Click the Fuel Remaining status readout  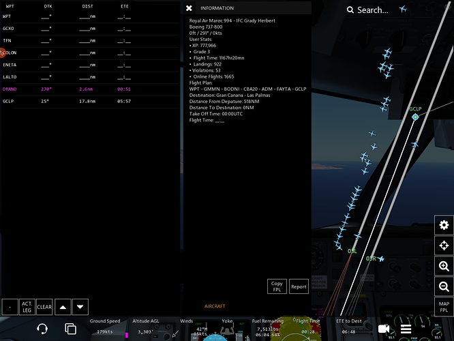(x=268, y=328)
